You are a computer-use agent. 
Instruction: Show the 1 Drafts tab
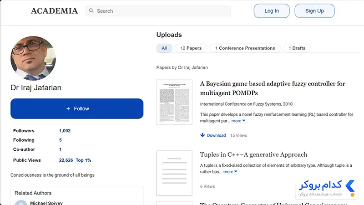297,48
